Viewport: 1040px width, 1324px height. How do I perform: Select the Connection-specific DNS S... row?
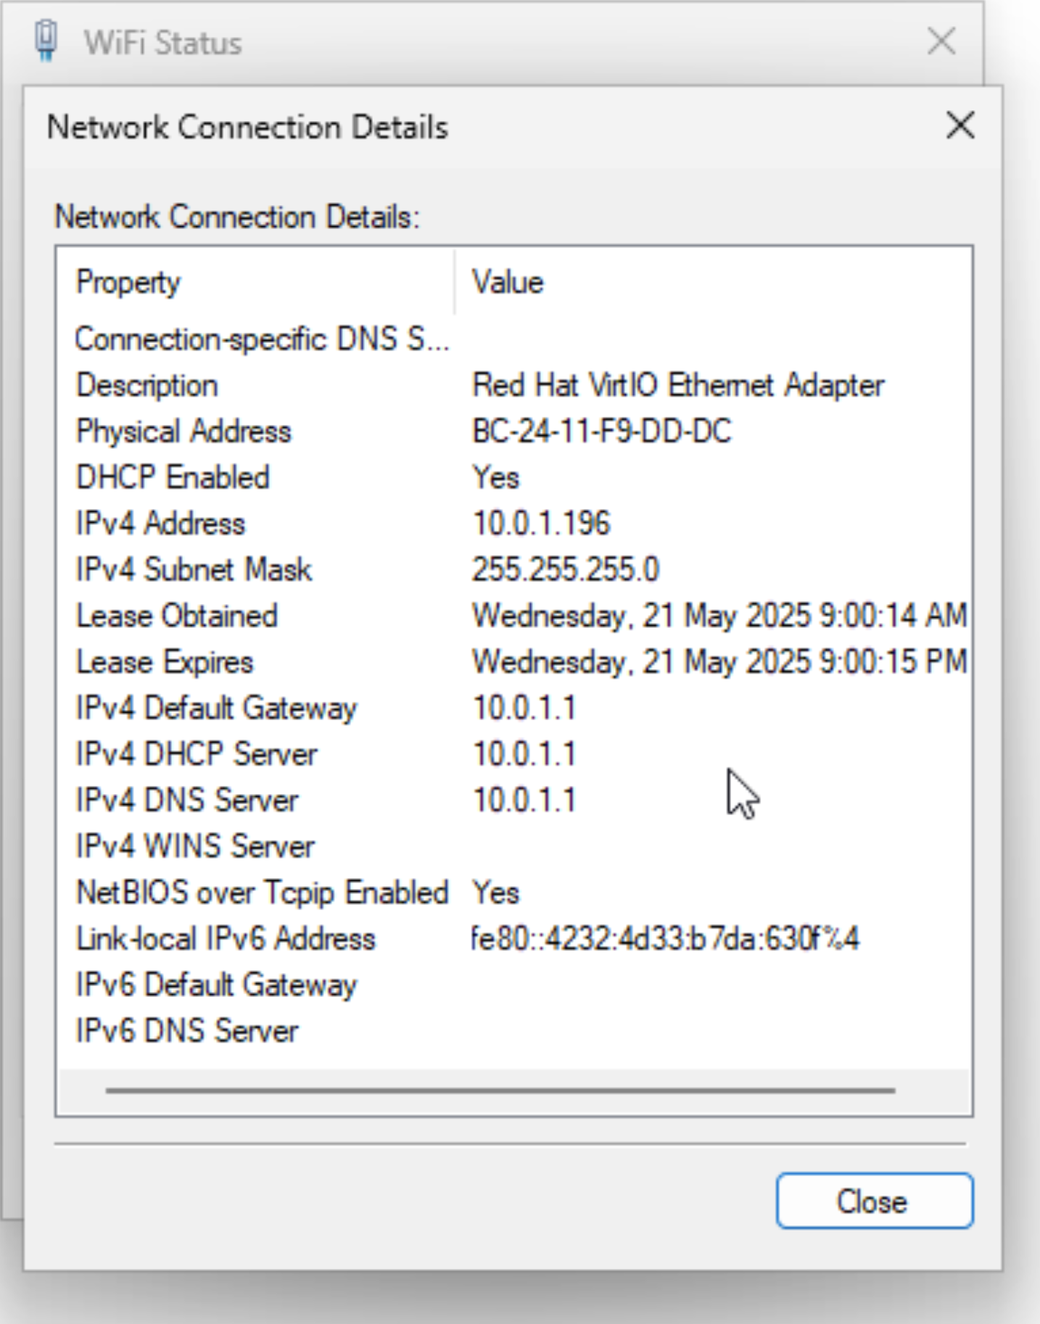pos(262,339)
